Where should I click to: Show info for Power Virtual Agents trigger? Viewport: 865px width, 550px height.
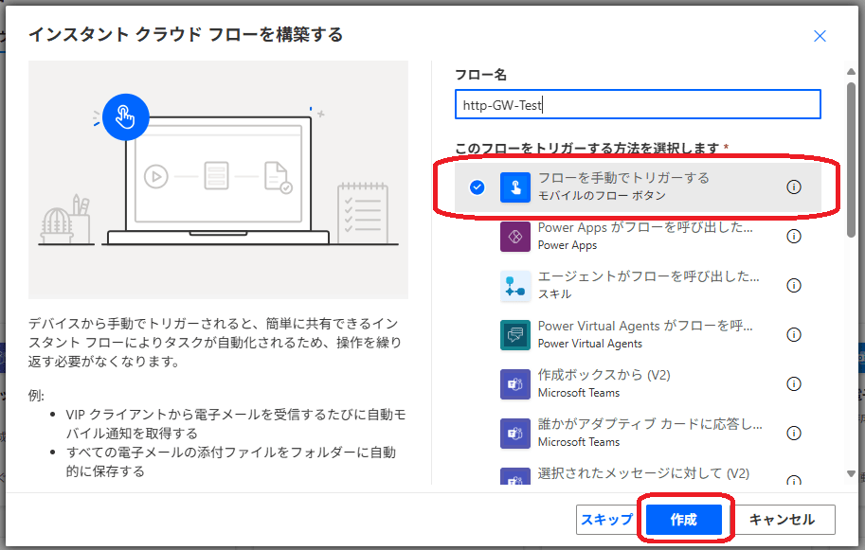click(x=793, y=334)
